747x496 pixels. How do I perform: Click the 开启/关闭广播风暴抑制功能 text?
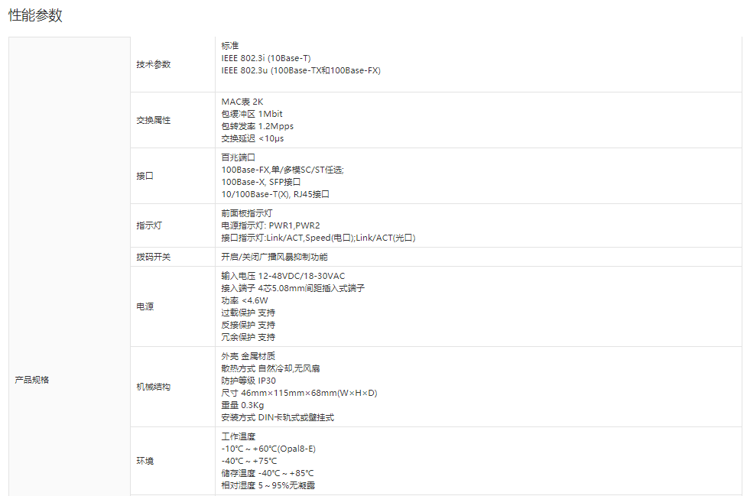[274, 257]
